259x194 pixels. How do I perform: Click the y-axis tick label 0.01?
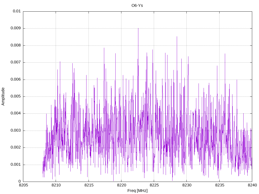click(17, 11)
